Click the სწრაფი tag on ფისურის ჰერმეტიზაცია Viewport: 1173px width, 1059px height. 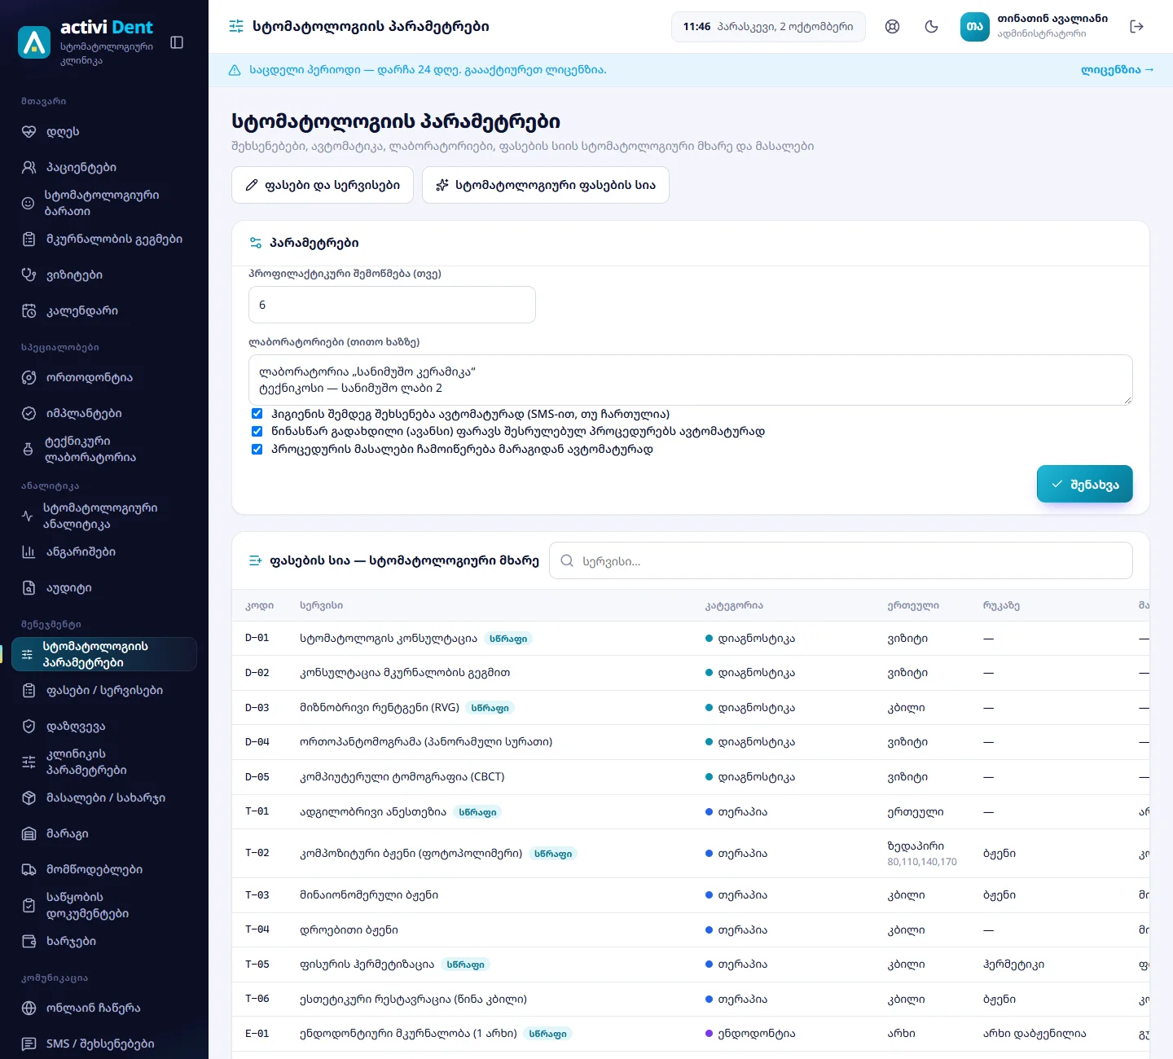coord(466,965)
